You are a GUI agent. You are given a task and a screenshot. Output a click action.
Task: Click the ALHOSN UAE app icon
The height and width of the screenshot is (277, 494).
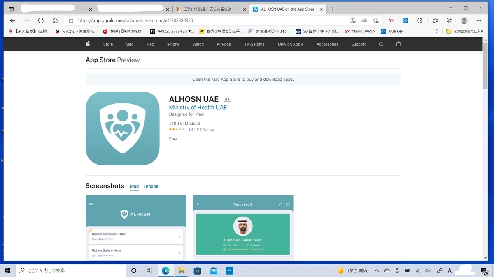tap(123, 128)
